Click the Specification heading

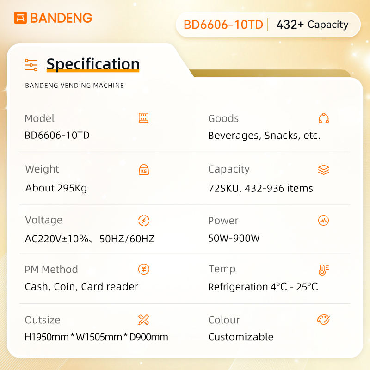93,64
